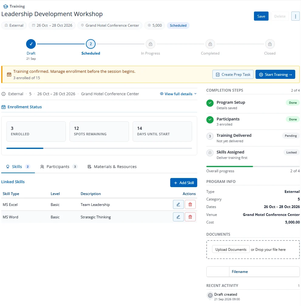Add a new linked skill
301x306 pixels.
tap(184, 183)
